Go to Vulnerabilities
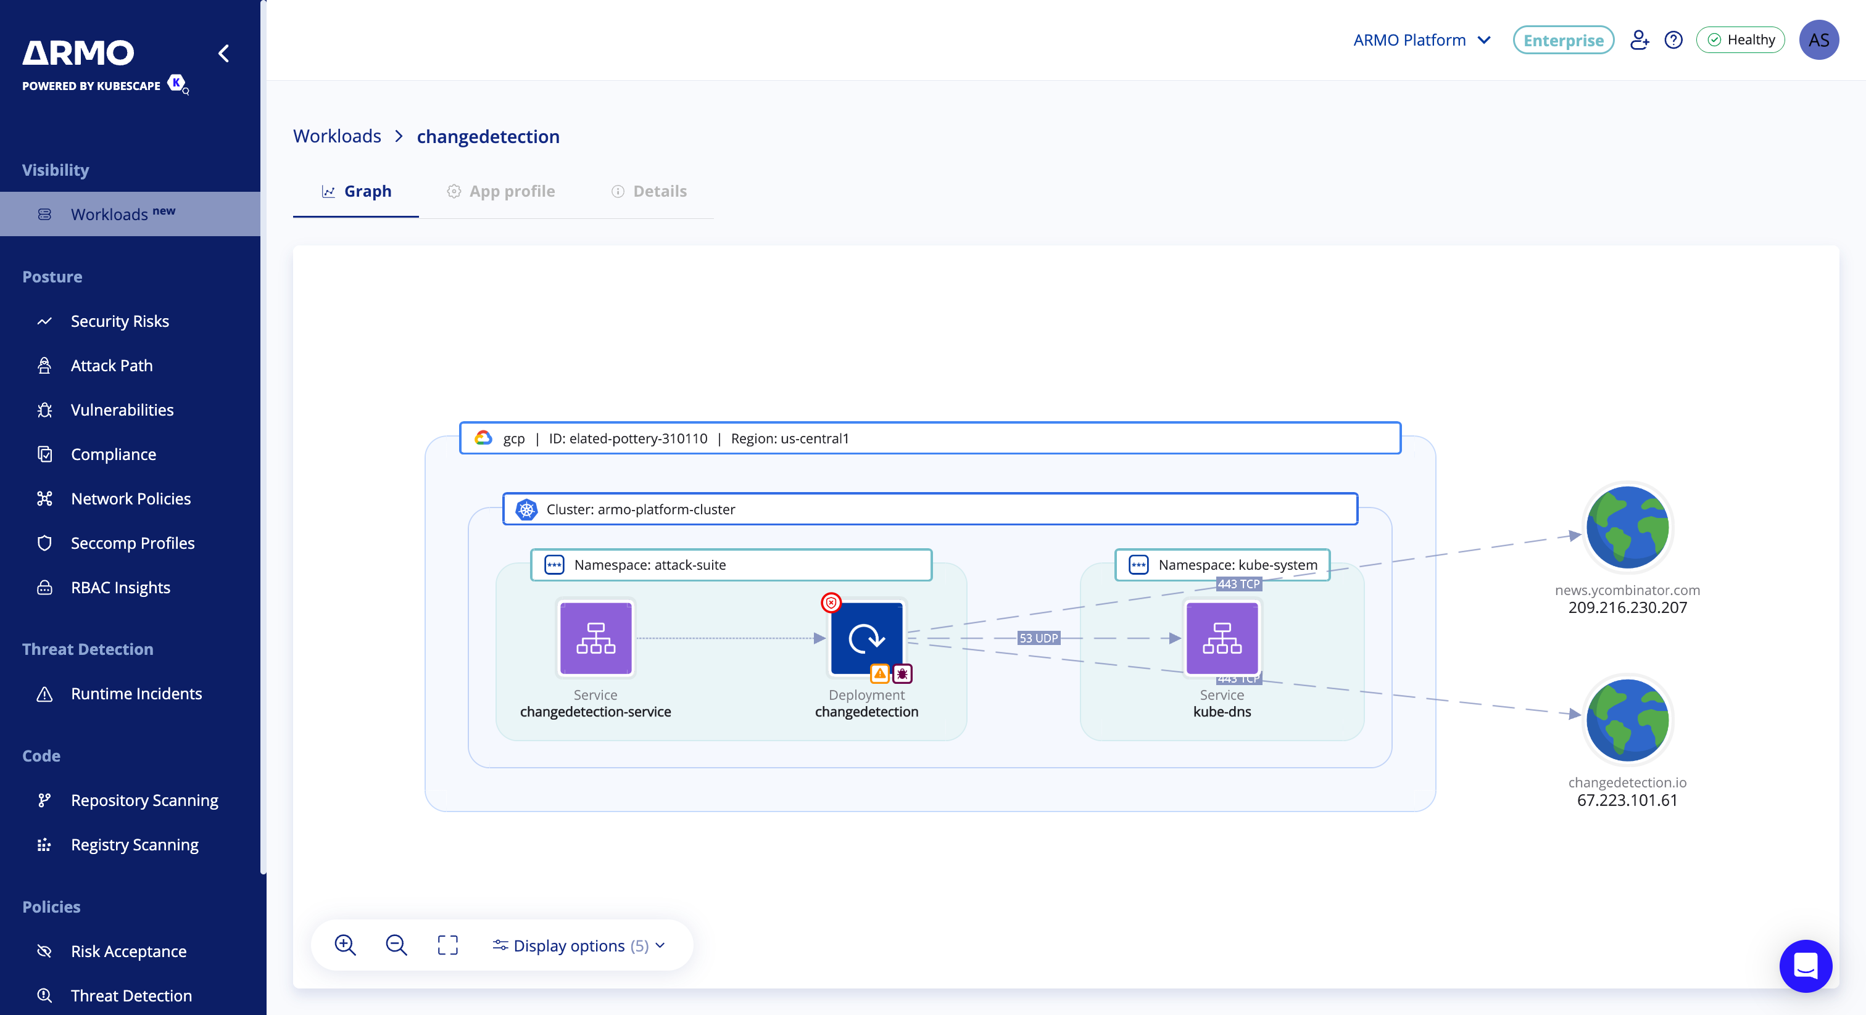 (x=122, y=410)
